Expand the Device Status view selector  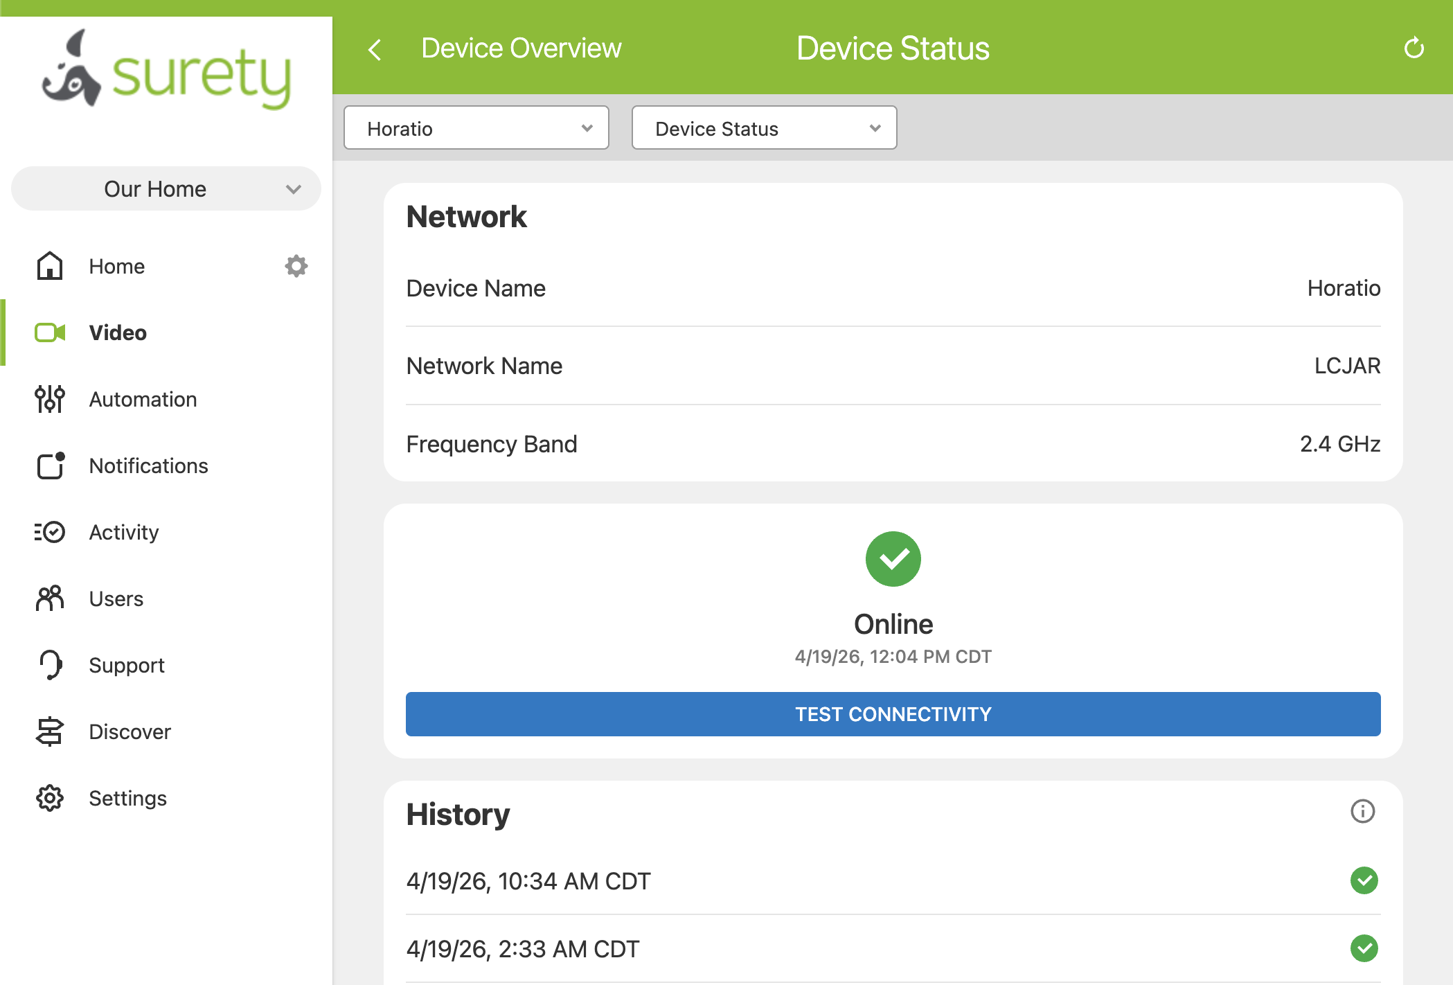point(764,127)
